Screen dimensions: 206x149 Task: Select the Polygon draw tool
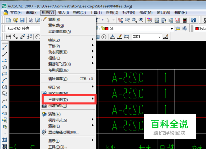pos(5,67)
